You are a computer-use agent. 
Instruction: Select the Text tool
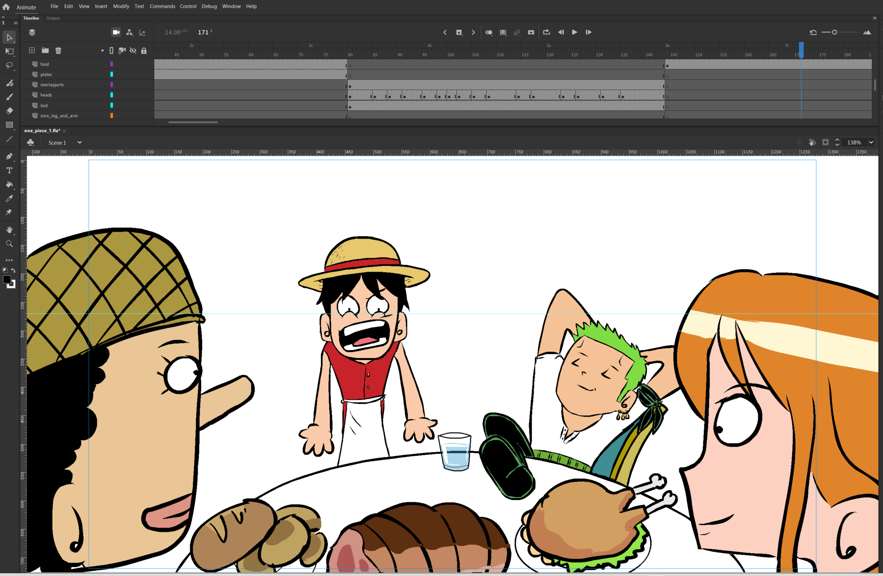(9, 171)
